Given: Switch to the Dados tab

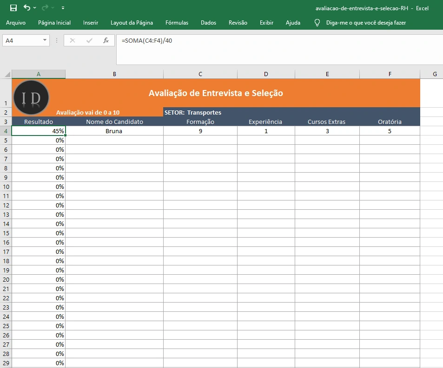Looking at the screenshot, I should (x=208, y=23).
